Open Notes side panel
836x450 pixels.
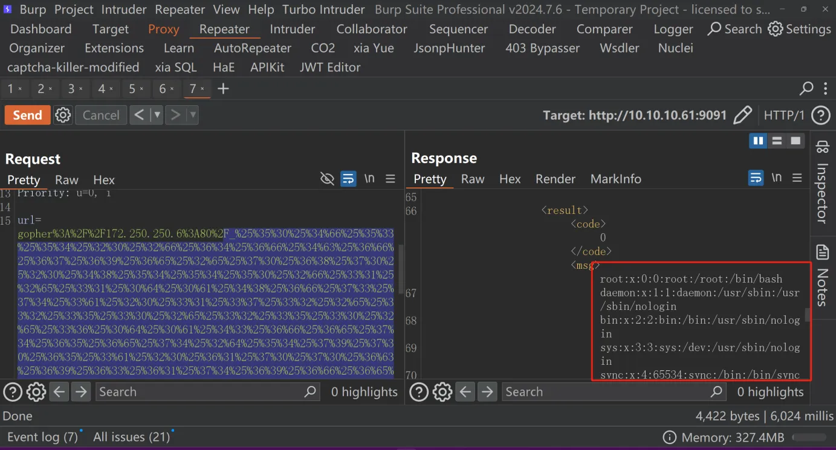coord(822,275)
